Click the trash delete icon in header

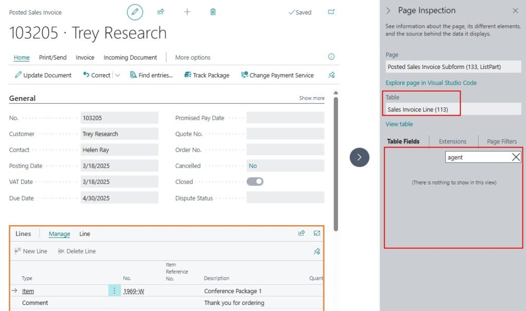pos(213,12)
